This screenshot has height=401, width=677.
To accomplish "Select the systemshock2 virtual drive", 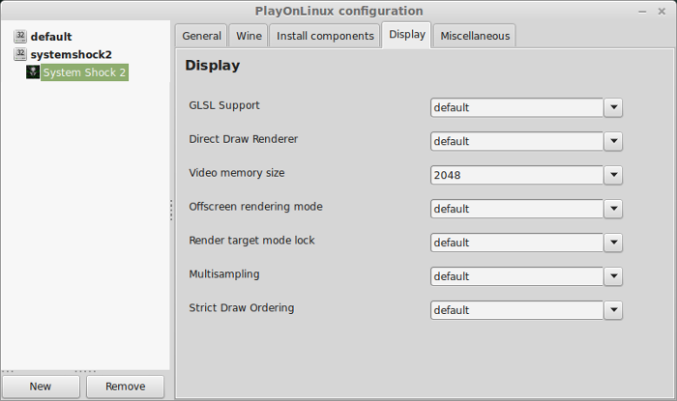I will pyautogui.click(x=72, y=55).
